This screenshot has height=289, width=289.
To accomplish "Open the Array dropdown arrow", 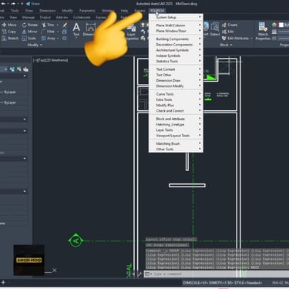I will tap(58, 39).
